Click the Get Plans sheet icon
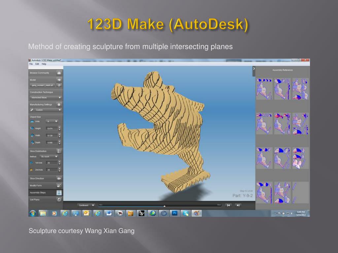Viewport: 338px width, 253px height. [59, 200]
